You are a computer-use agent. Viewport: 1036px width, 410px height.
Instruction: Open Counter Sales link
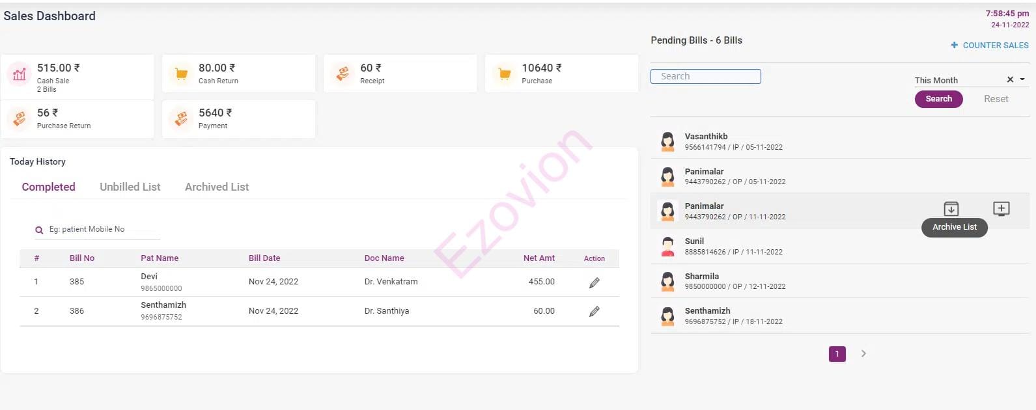990,45
